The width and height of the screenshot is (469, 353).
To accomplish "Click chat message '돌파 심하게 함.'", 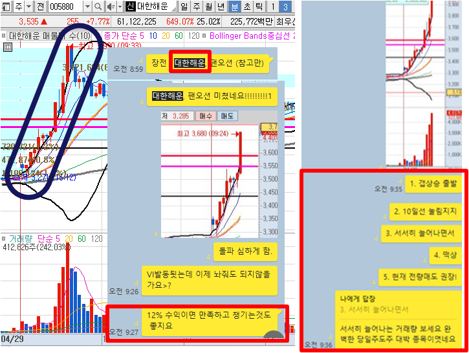I will [245, 251].
